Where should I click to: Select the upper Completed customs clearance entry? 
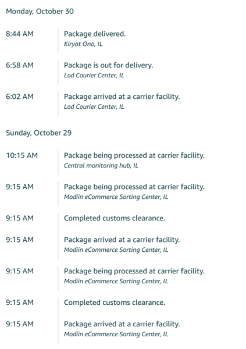click(x=115, y=218)
